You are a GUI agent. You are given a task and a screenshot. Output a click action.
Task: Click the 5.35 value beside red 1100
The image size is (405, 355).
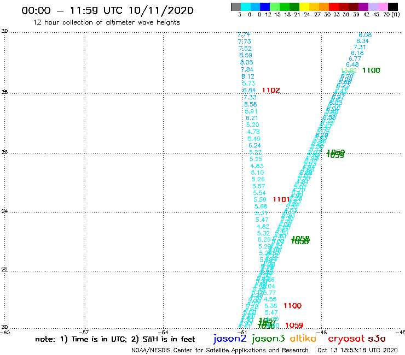(271, 306)
